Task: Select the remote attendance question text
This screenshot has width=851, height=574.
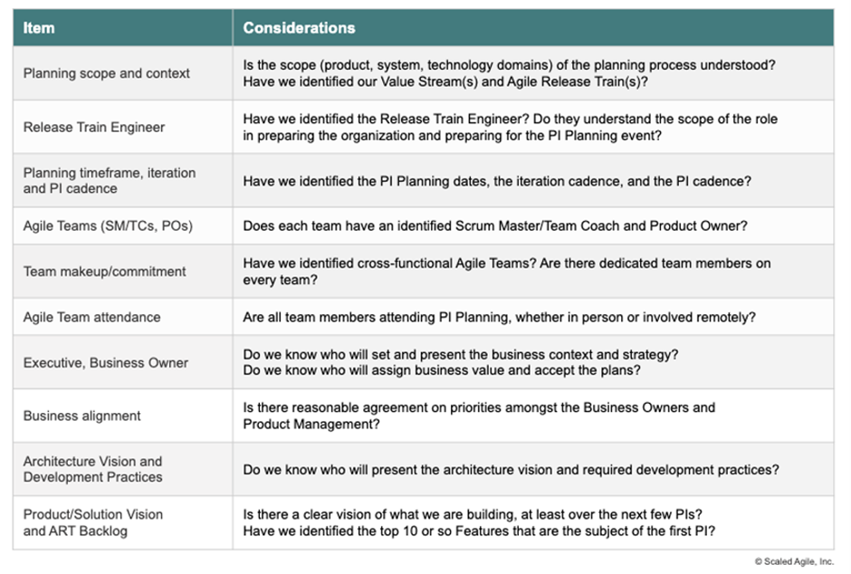Action: tap(499, 317)
